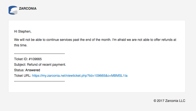The image size is (196, 111).
Task: Click the "Status:" label
Action: (19, 70)
